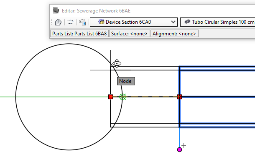Click the Surface: <none> field
This screenshot has width=255, height=164.
130,34
